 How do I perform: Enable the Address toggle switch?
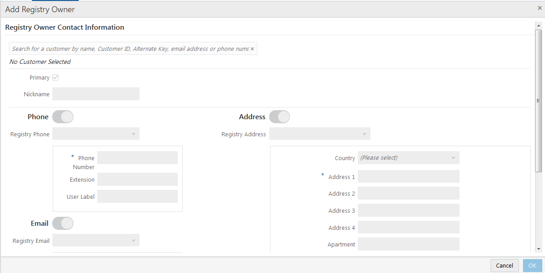pyautogui.click(x=279, y=117)
